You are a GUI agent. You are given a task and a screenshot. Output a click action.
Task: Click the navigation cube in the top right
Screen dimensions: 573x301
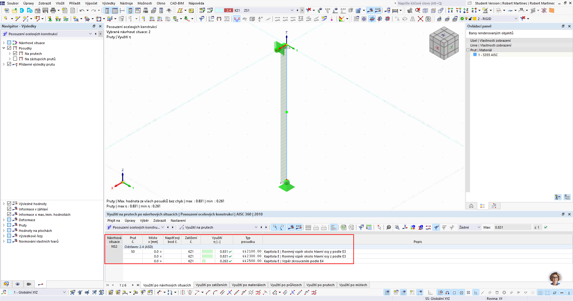coord(444,43)
